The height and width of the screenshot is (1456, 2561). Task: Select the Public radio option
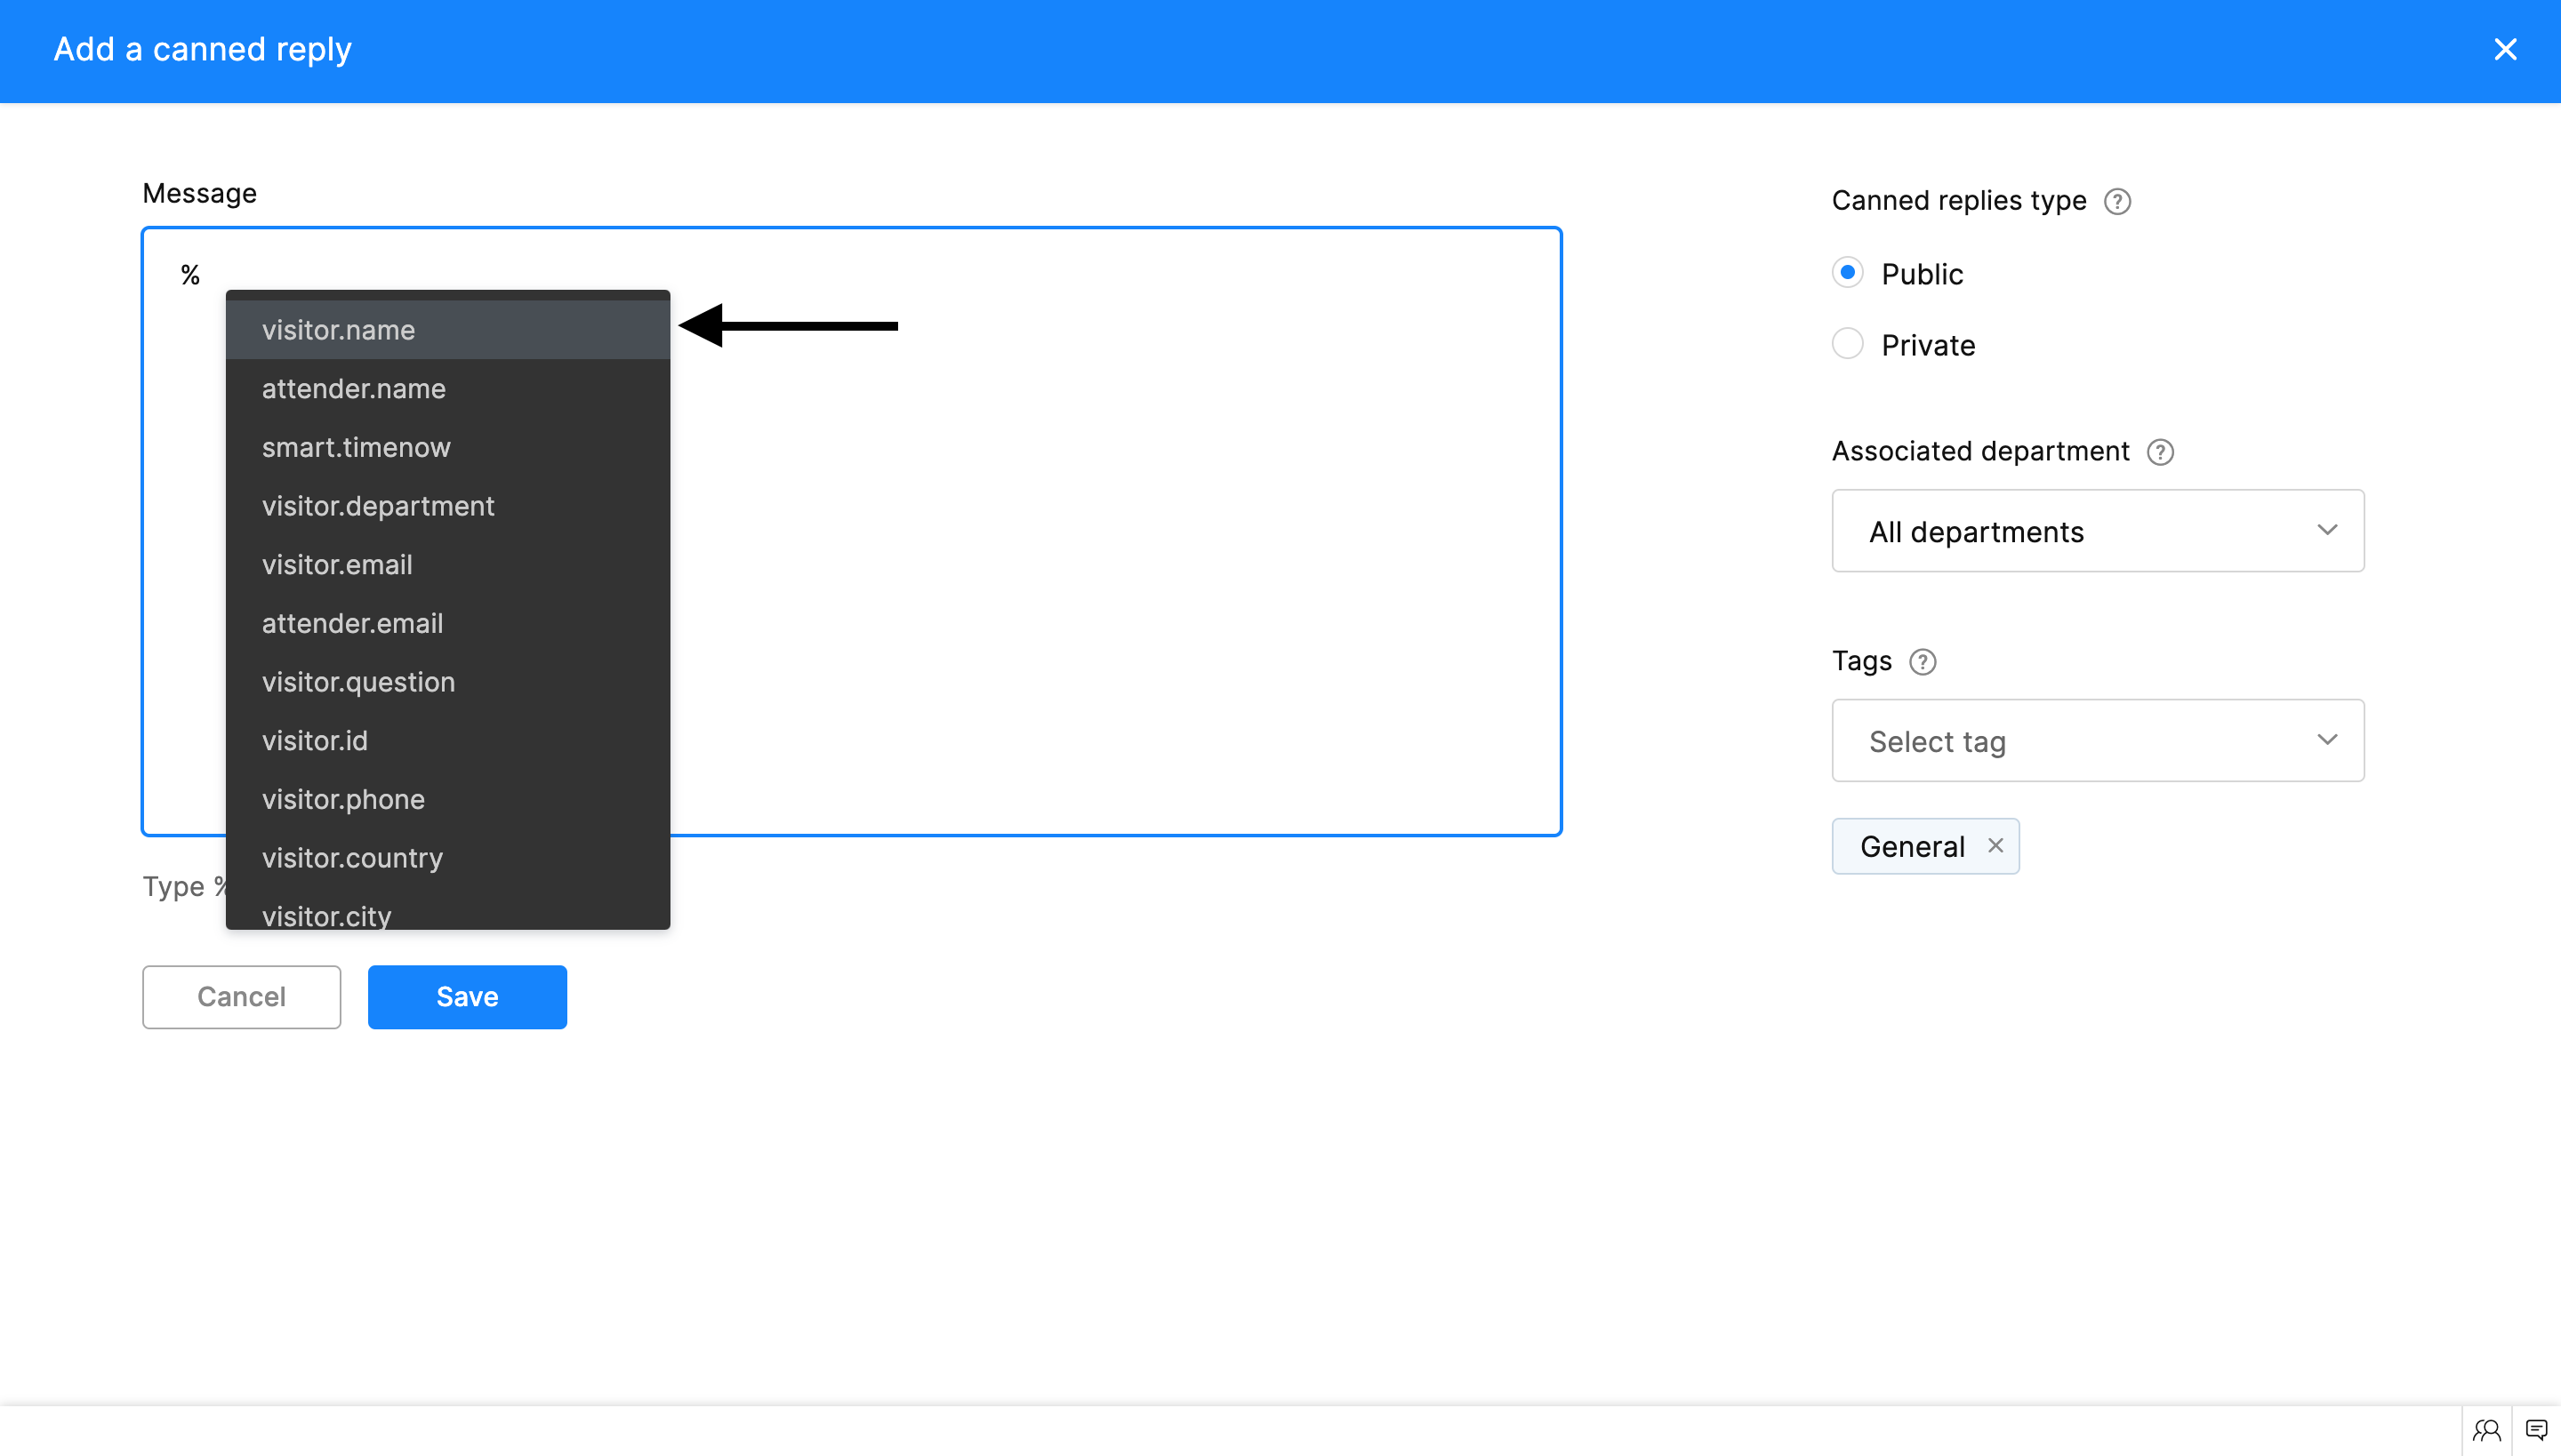coord(1847,273)
